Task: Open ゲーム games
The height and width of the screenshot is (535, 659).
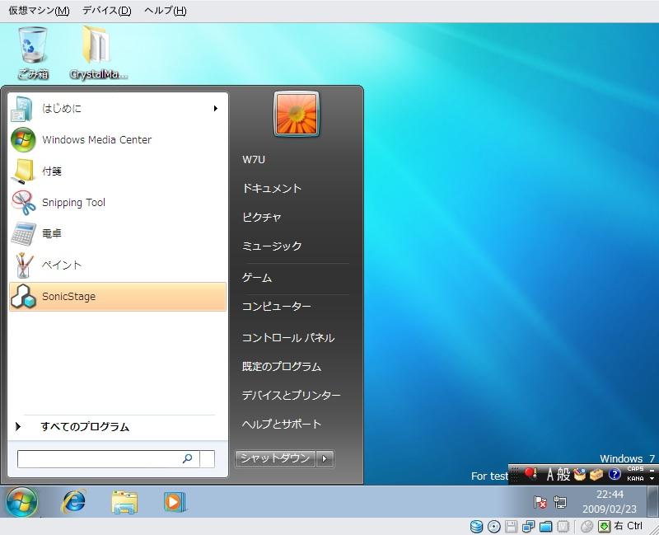Action: click(257, 278)
